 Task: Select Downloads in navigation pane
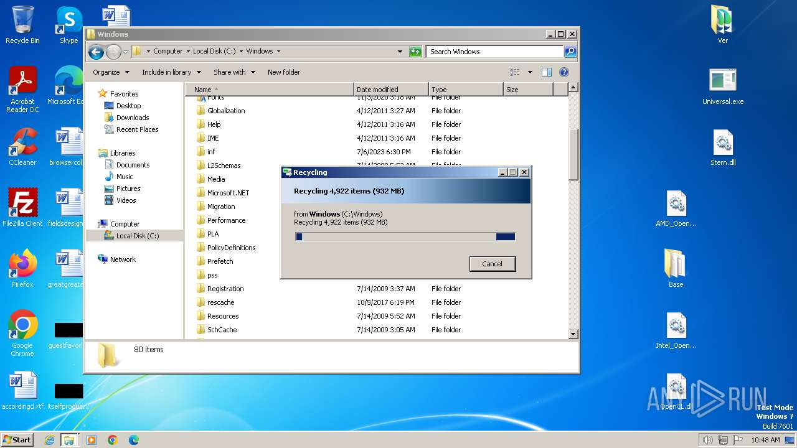pyautogui.click(x=132, y=118)
